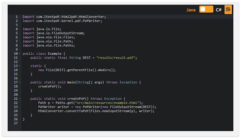The height and width of the screenshot is (139, 241).
Task: Click the "createPdf();" call on line 18
Action: (50, 86)
